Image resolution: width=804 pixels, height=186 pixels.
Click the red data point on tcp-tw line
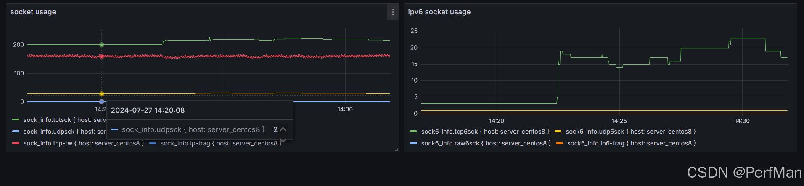tap(102, 56)
